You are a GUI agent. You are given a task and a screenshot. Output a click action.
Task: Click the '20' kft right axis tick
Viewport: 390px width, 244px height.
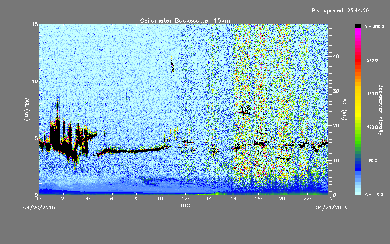click(336, 125)
